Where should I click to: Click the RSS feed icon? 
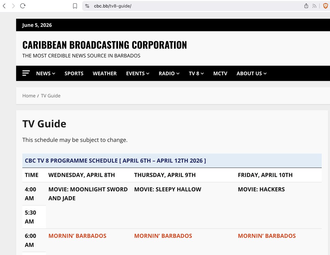[x=314, y=6]
